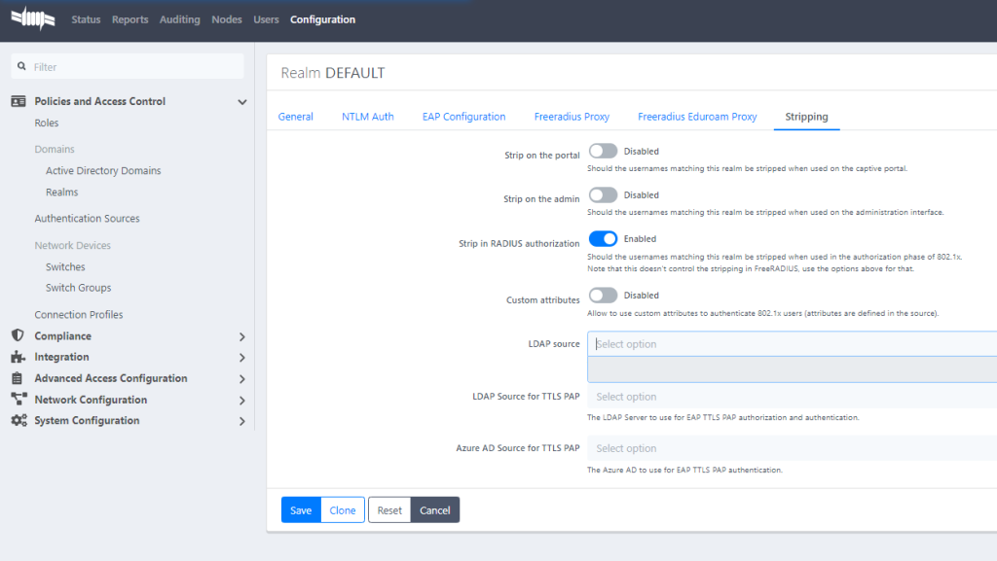Click the Clone button
Viewport: 997px width, 561px height.
pos(343,510)
